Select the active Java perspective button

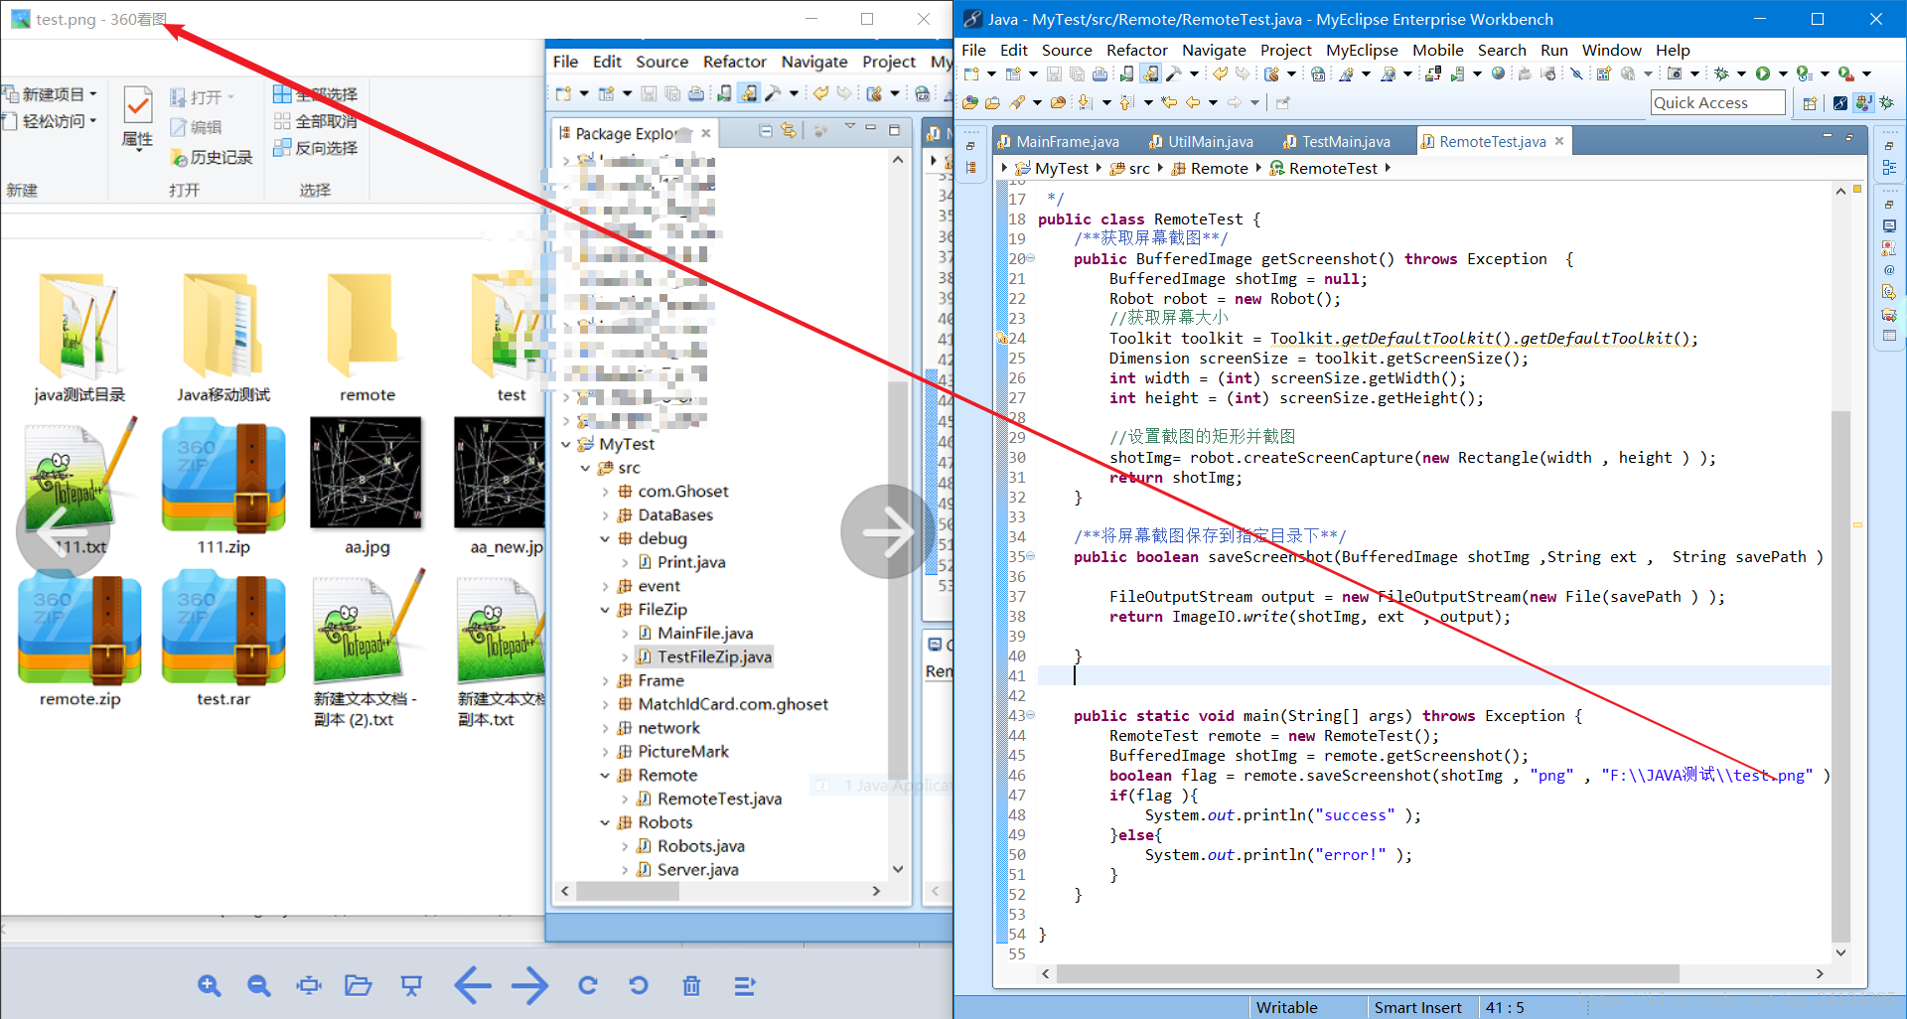pyautogui.click(x=1862, y=103)
